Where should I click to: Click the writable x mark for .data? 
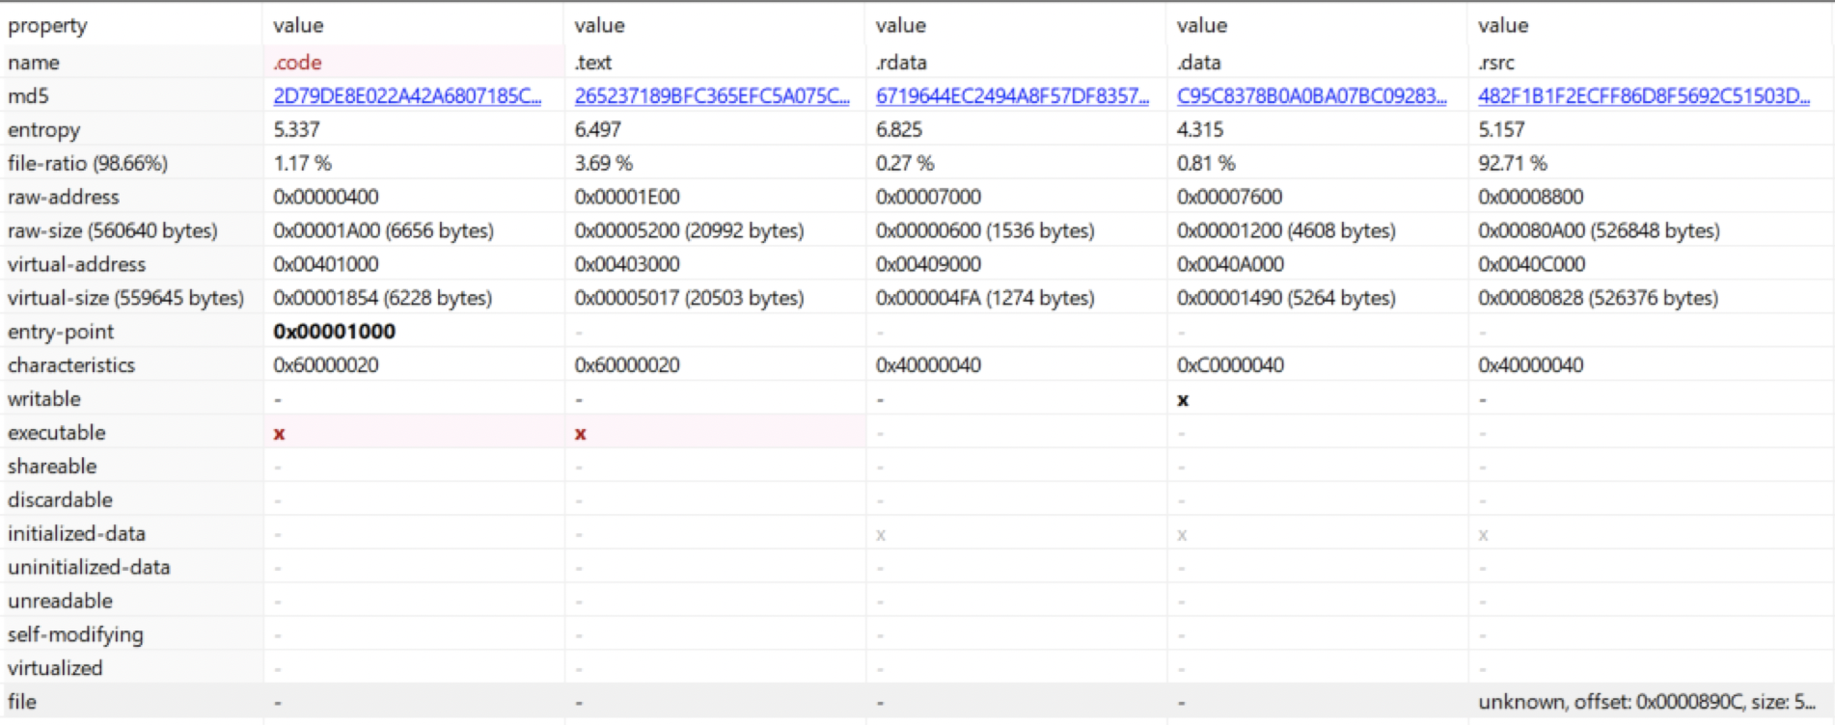[x=1183, y=400]
